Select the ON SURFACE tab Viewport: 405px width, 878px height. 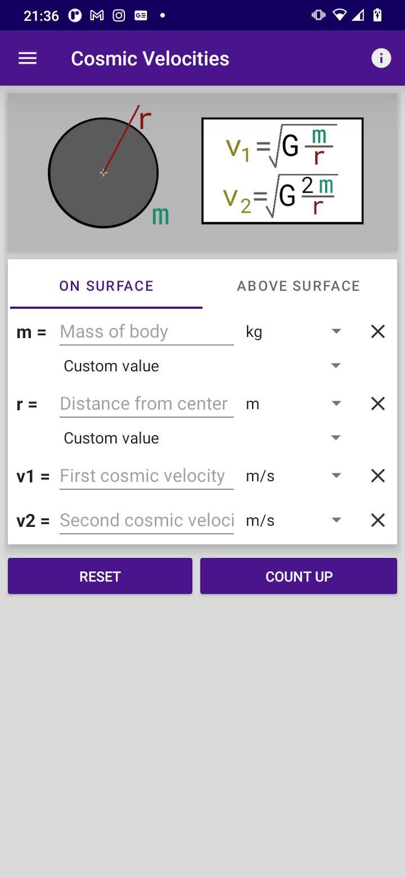tap(106, 286)
